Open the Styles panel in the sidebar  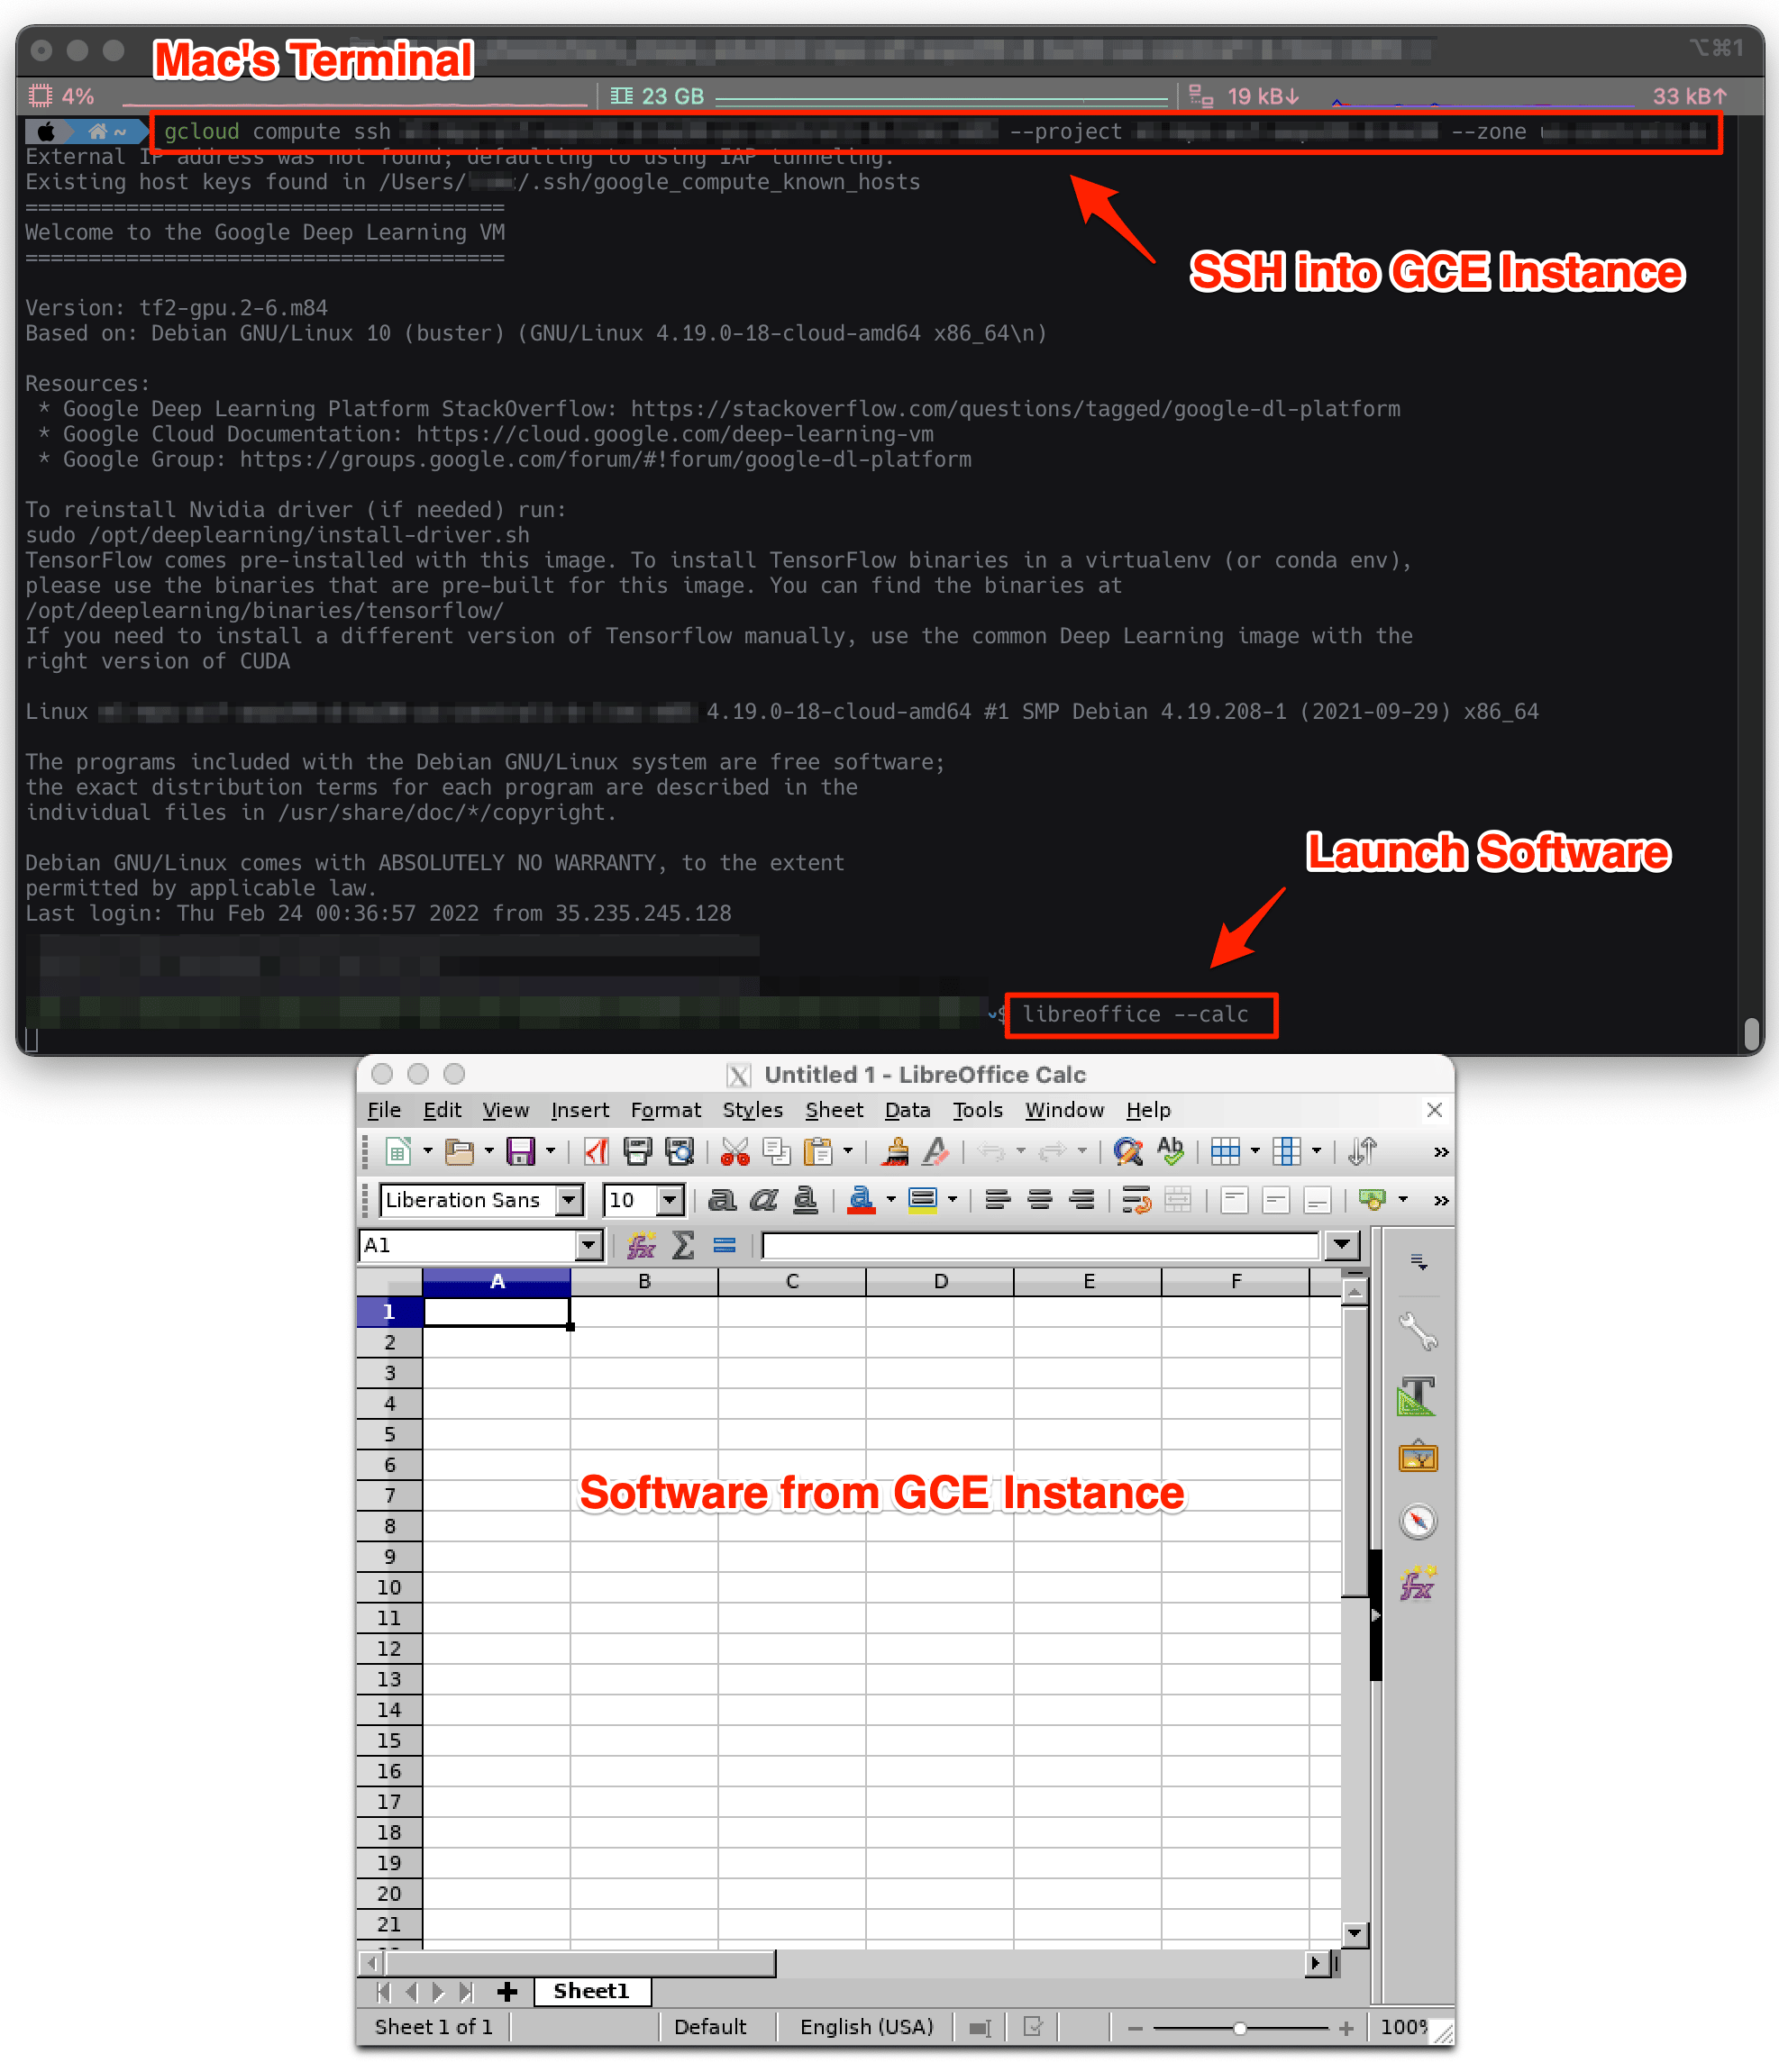(x=1417, y=1395)
